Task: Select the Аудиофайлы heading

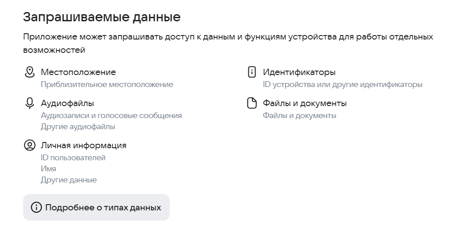Action: pos(68,103)
